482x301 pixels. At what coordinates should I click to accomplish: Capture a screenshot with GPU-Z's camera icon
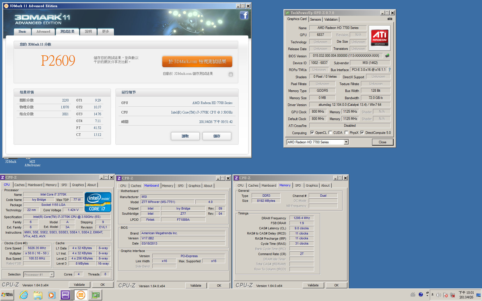pyautogui.click(x=390, y=19)
